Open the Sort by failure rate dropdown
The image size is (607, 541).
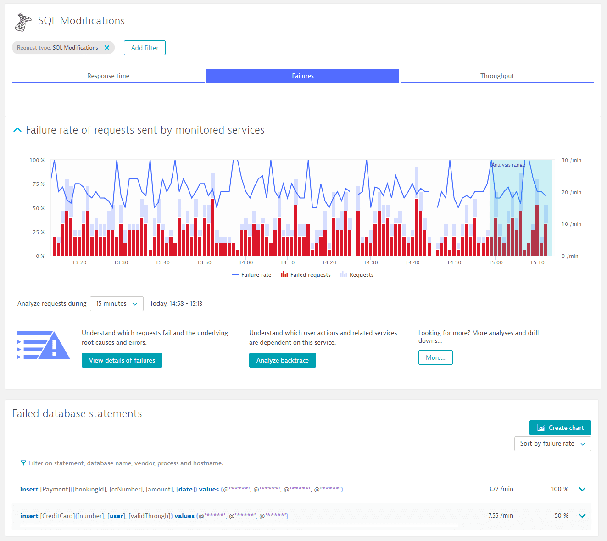coord(552,444)
